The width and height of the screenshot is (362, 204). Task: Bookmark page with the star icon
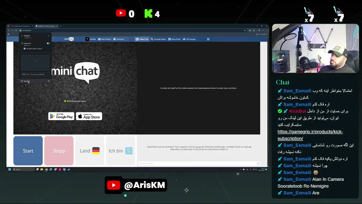pyautogui.click(x=245, y=30)
